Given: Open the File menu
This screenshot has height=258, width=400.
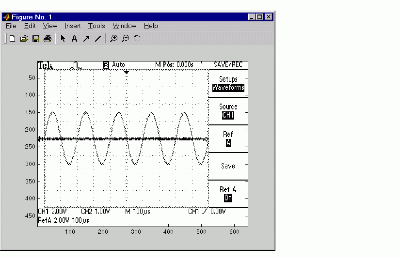Looking at the screenshot, I should point(11,26).
